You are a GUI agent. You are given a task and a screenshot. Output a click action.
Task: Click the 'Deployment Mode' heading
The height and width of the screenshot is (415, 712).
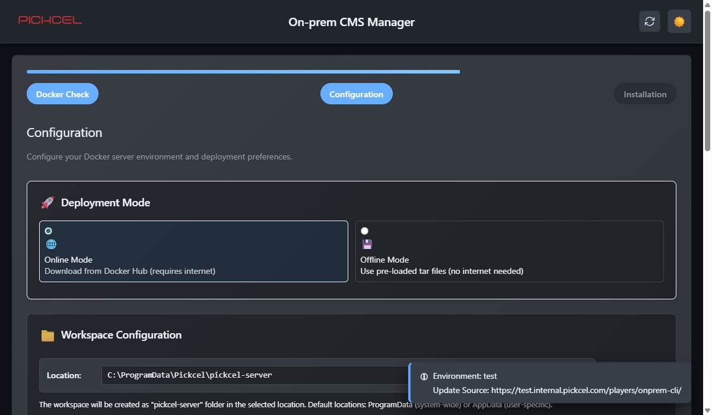[106, 203]
